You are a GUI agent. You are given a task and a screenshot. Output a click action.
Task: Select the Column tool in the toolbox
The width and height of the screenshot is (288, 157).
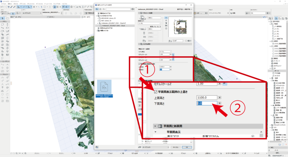(7, 24)
